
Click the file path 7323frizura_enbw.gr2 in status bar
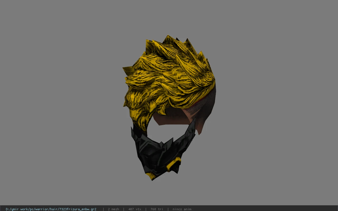[51, 209]
